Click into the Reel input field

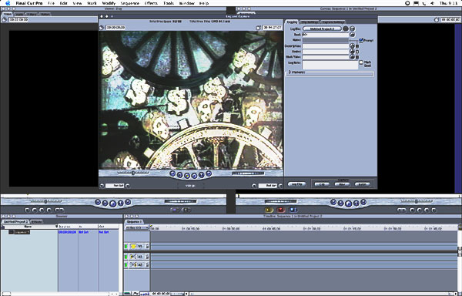325,35
